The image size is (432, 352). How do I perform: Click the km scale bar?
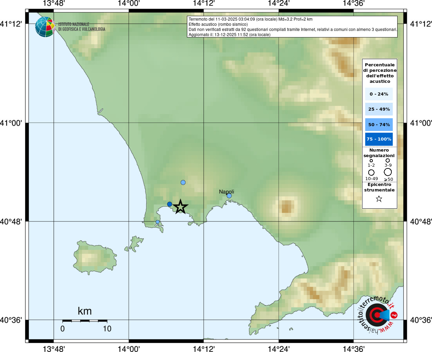pos(85,321)
